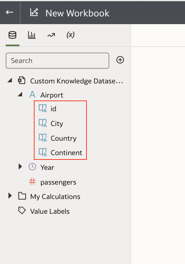185x264 pixels.
Task: Click the City knowledge icon
Action: [x=43, y=123]
